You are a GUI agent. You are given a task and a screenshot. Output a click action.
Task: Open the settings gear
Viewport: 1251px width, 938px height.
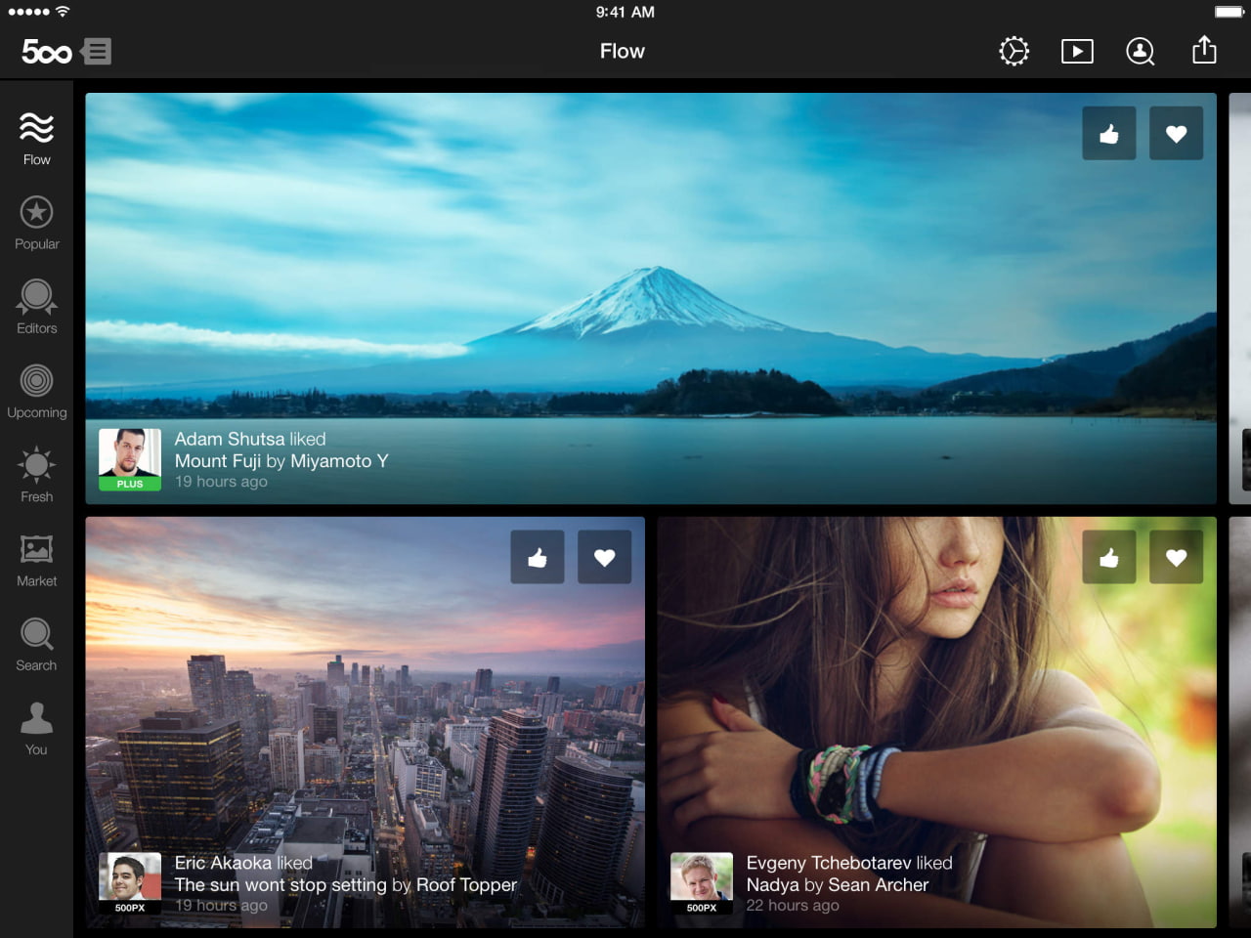click(1014, 51)
